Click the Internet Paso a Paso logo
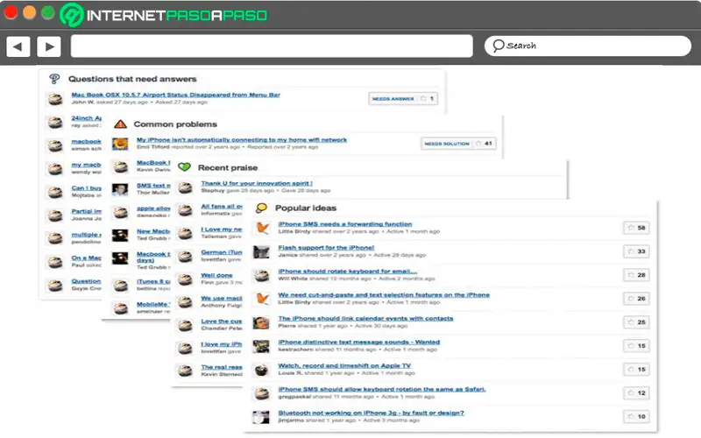701x438 pixels. [x=163, y=15]
